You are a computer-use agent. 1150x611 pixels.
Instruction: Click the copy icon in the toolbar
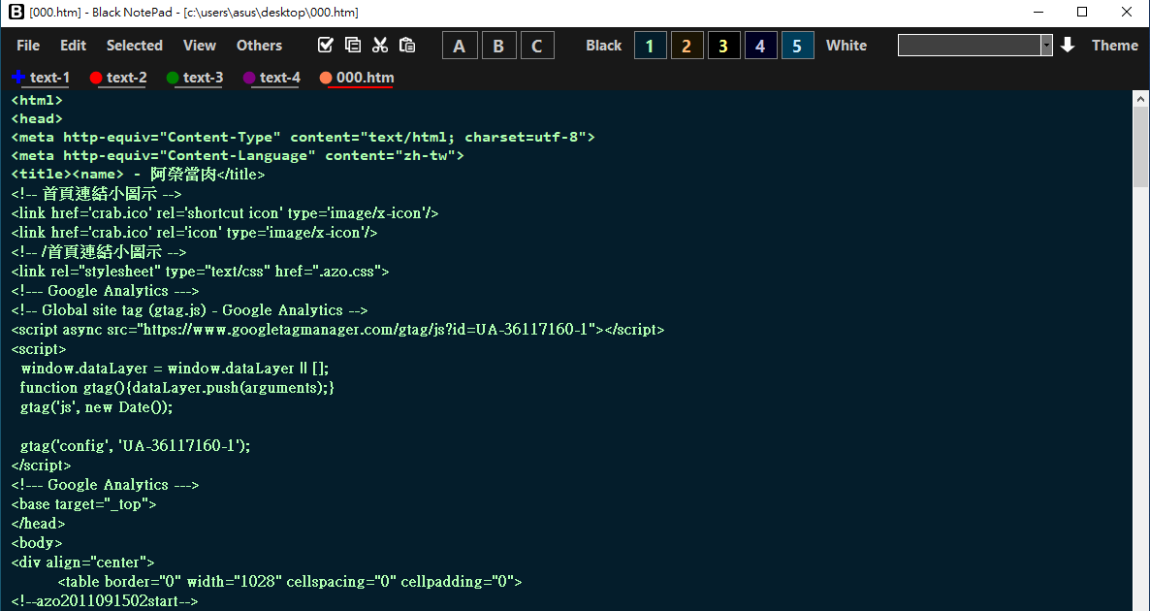coord(353,45)
